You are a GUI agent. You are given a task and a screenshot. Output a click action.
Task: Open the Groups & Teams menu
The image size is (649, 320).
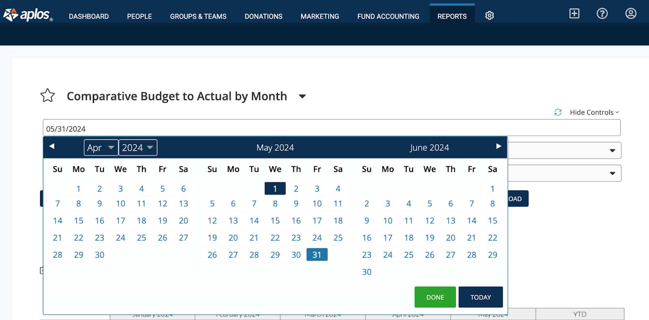198,17
